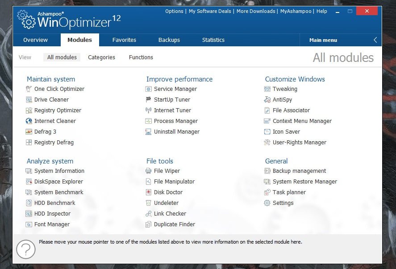Click the StartUp Tuner flag icon
The width and height of the screenshot is (396, 269).
tap(149, 100)
